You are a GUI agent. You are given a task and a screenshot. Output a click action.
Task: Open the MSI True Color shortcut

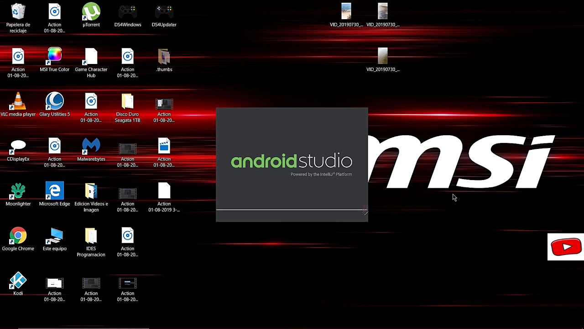tap(55, 56)
